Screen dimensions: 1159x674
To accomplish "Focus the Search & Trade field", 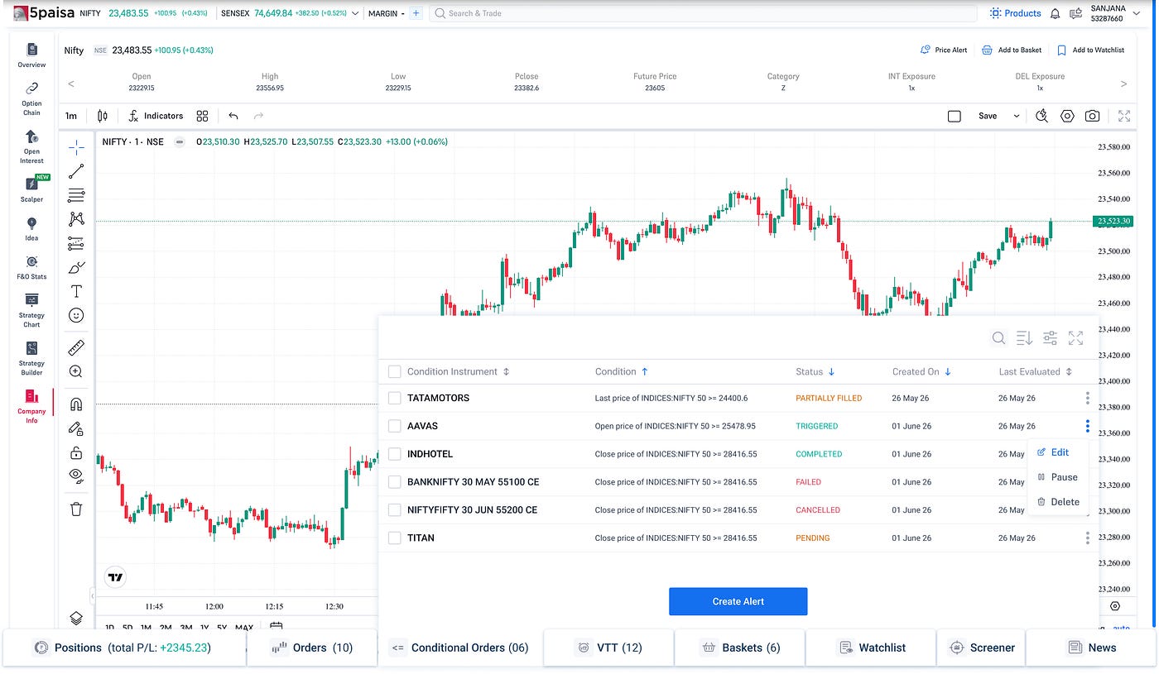I will [704, 13].
